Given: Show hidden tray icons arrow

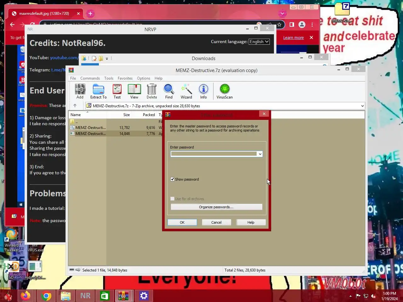Looking at the screenshot, I should pyautogui.click(x=350, y=296).
